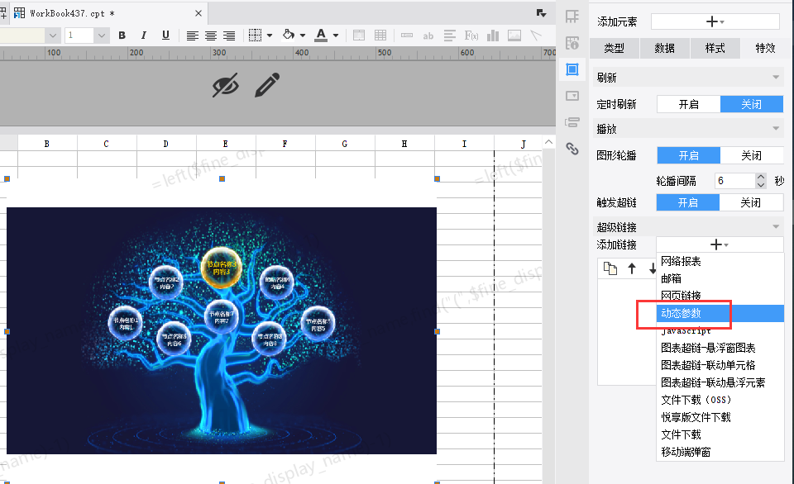Open the font name dropdown
794x484 pixels.
tap(53, 36)
